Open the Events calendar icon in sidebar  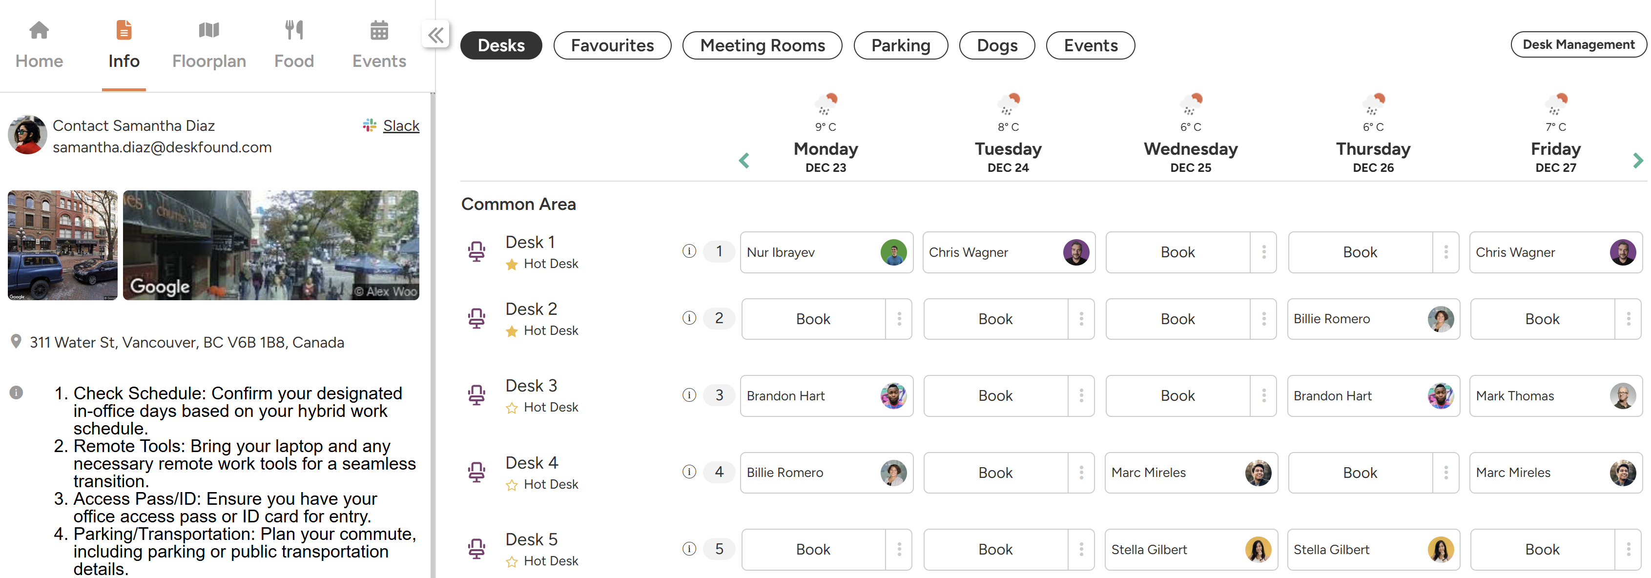coord(379,30)
